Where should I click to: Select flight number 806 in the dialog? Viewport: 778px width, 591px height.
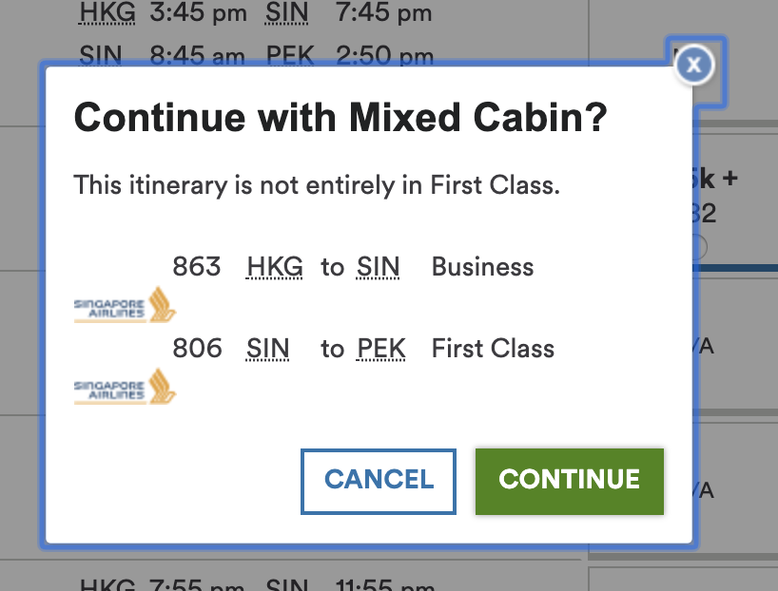tap(197, 349)
